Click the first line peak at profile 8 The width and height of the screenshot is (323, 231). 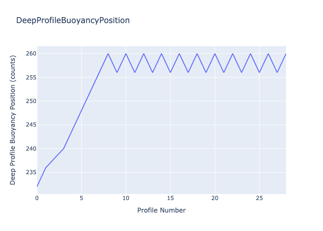click(x=108, y=54)
